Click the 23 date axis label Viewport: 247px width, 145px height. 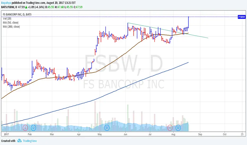[242, 134]
